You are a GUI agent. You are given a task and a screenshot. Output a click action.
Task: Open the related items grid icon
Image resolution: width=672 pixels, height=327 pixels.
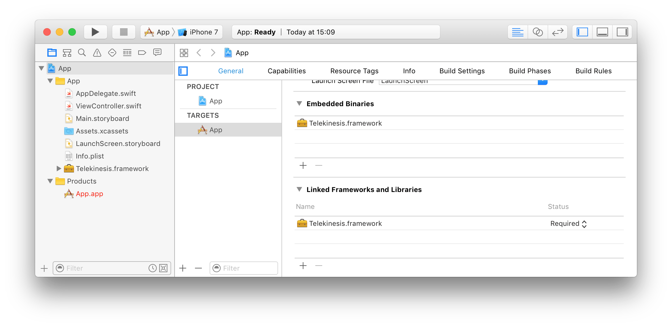pyautogui.click(x=184, y=53)
